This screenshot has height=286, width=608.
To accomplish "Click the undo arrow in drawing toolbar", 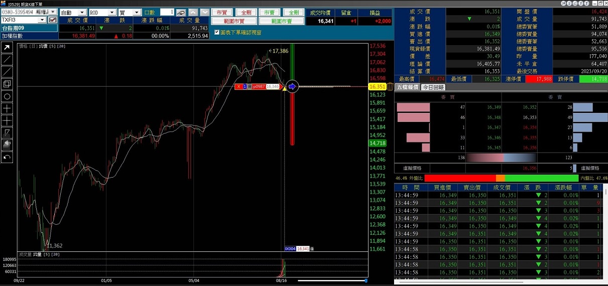I will coord(7,158).
